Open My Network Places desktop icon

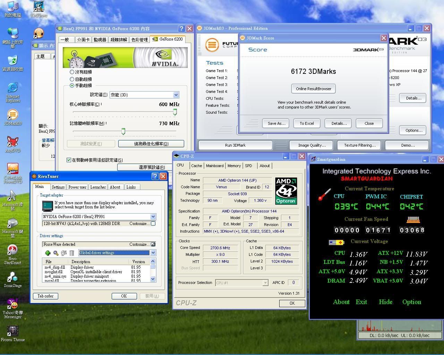(x=12, y=37)
